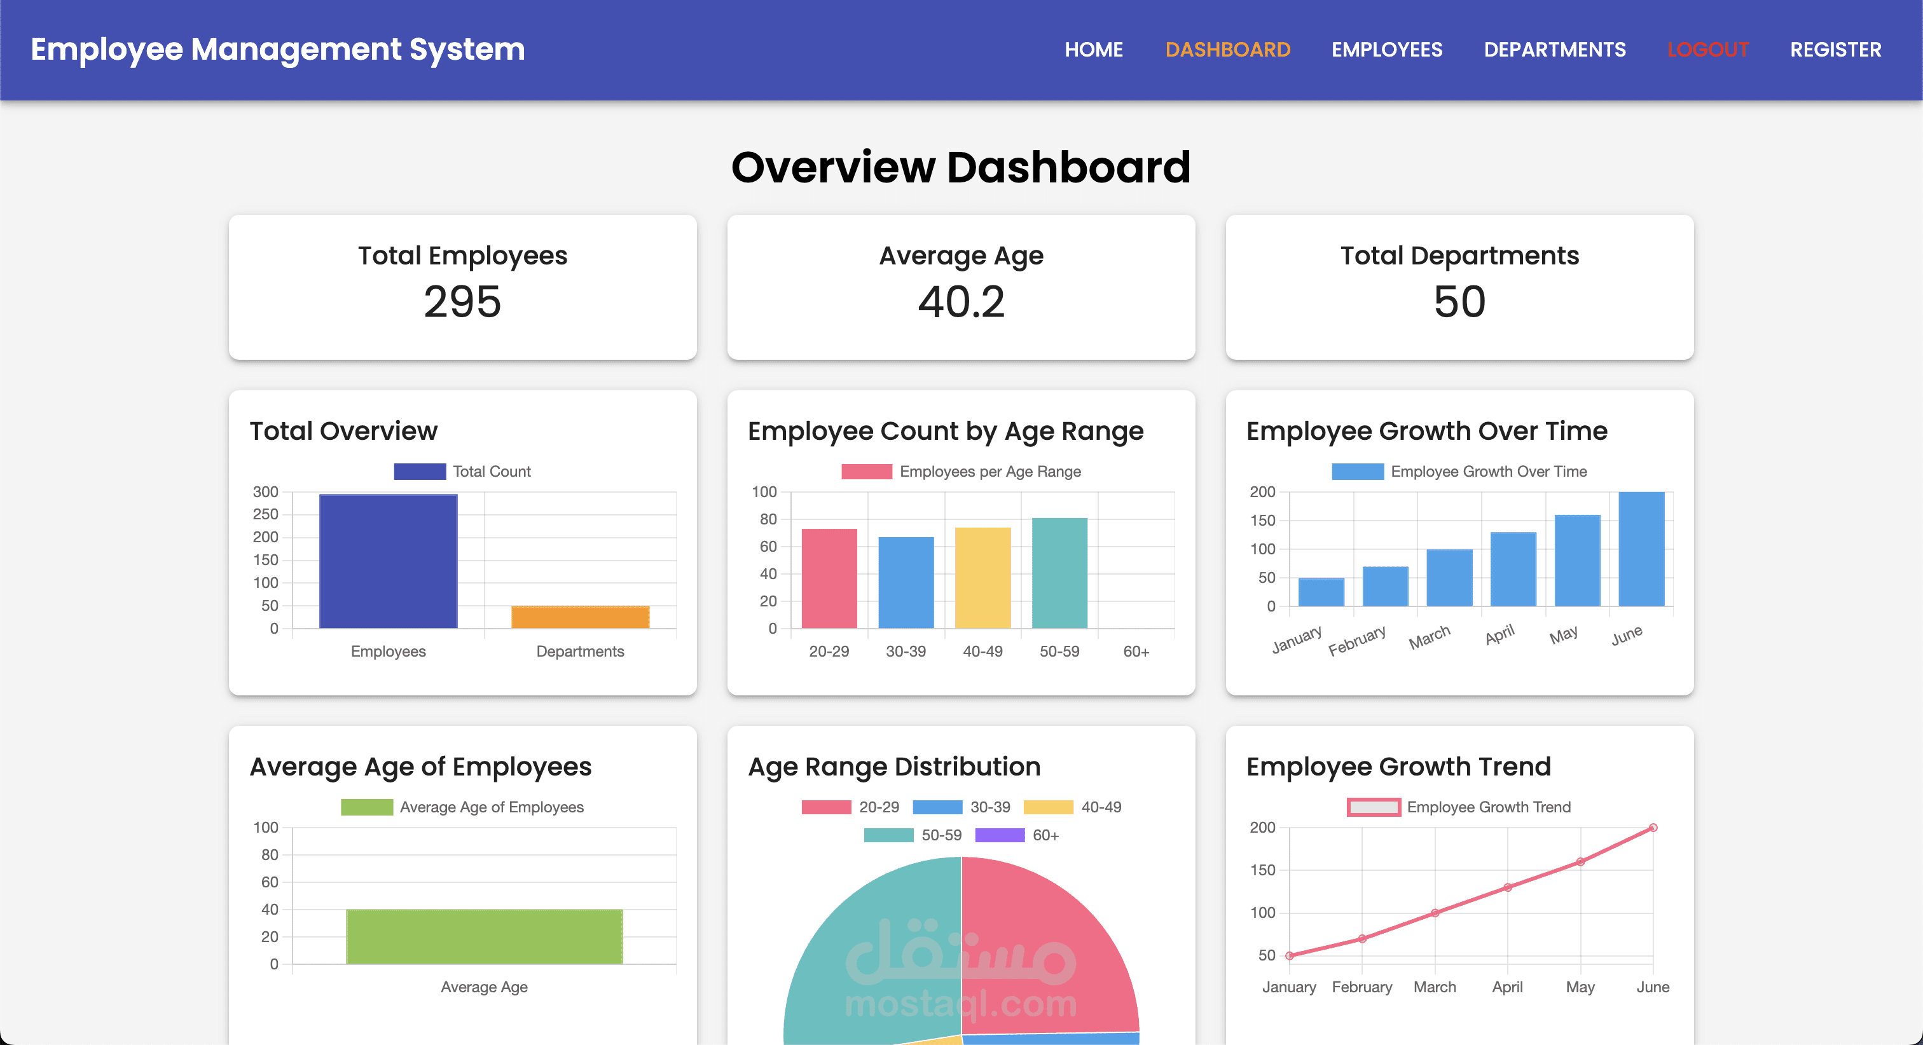Click the June point on trend line
The height and width of the screenshot is (1045, 1923).
[x=1653, y=828]
